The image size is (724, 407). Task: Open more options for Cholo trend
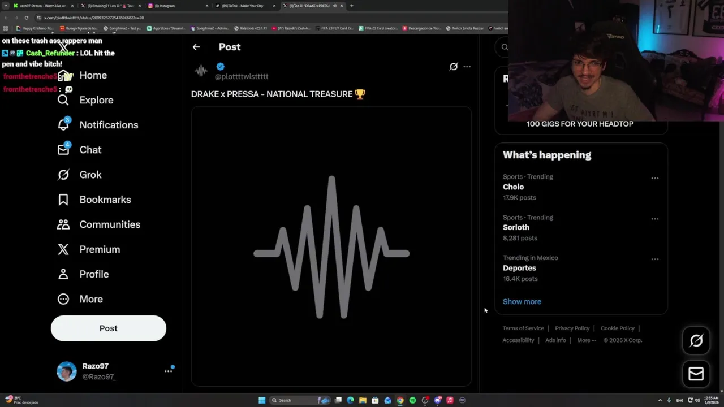click(655, 178)
